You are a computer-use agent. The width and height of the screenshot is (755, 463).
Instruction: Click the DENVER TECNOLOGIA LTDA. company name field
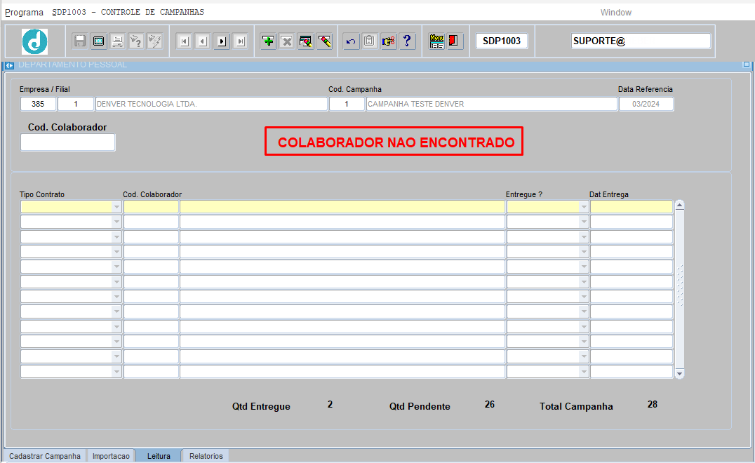[x=211, y=104]
